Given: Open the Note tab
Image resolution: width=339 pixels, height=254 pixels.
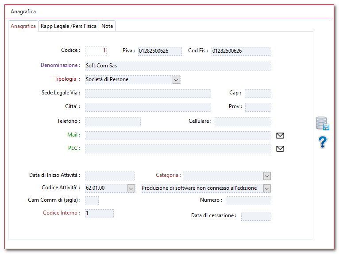Looking at the screenshot, I should pyautogui.click(x=107, y=26).
